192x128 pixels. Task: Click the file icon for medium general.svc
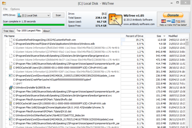pyautogui.click(x=11, y=96)
